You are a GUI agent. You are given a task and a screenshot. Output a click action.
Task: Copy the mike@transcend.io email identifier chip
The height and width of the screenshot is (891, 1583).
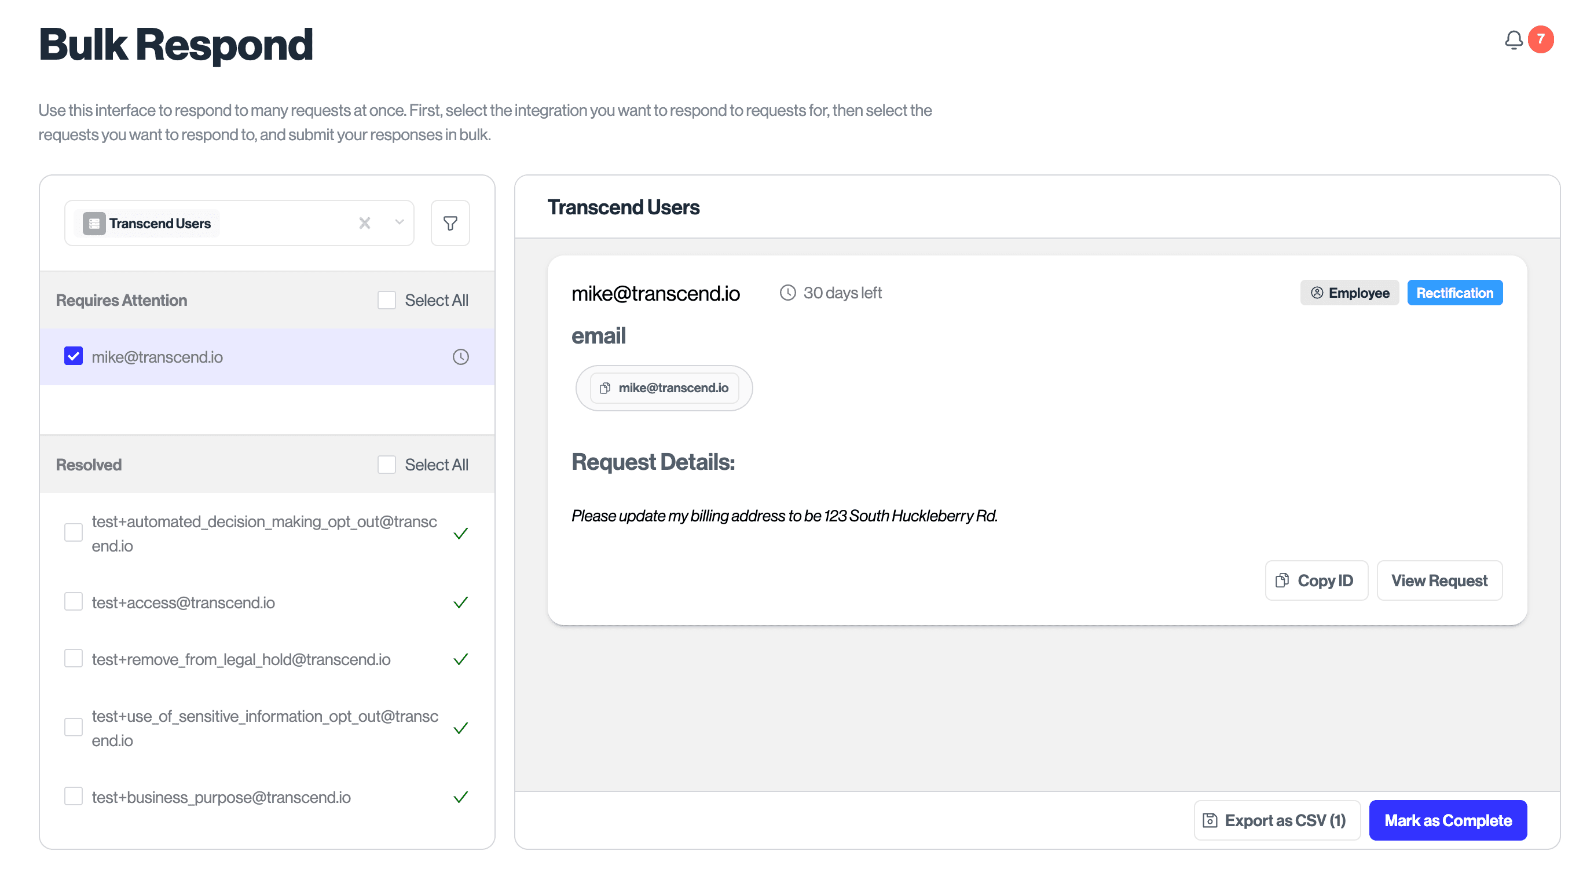coord(664,388)
